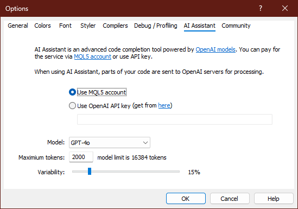Show the Debug / Profiling tab
Screen dimensions: 298x209
click(x=155, y=26)
